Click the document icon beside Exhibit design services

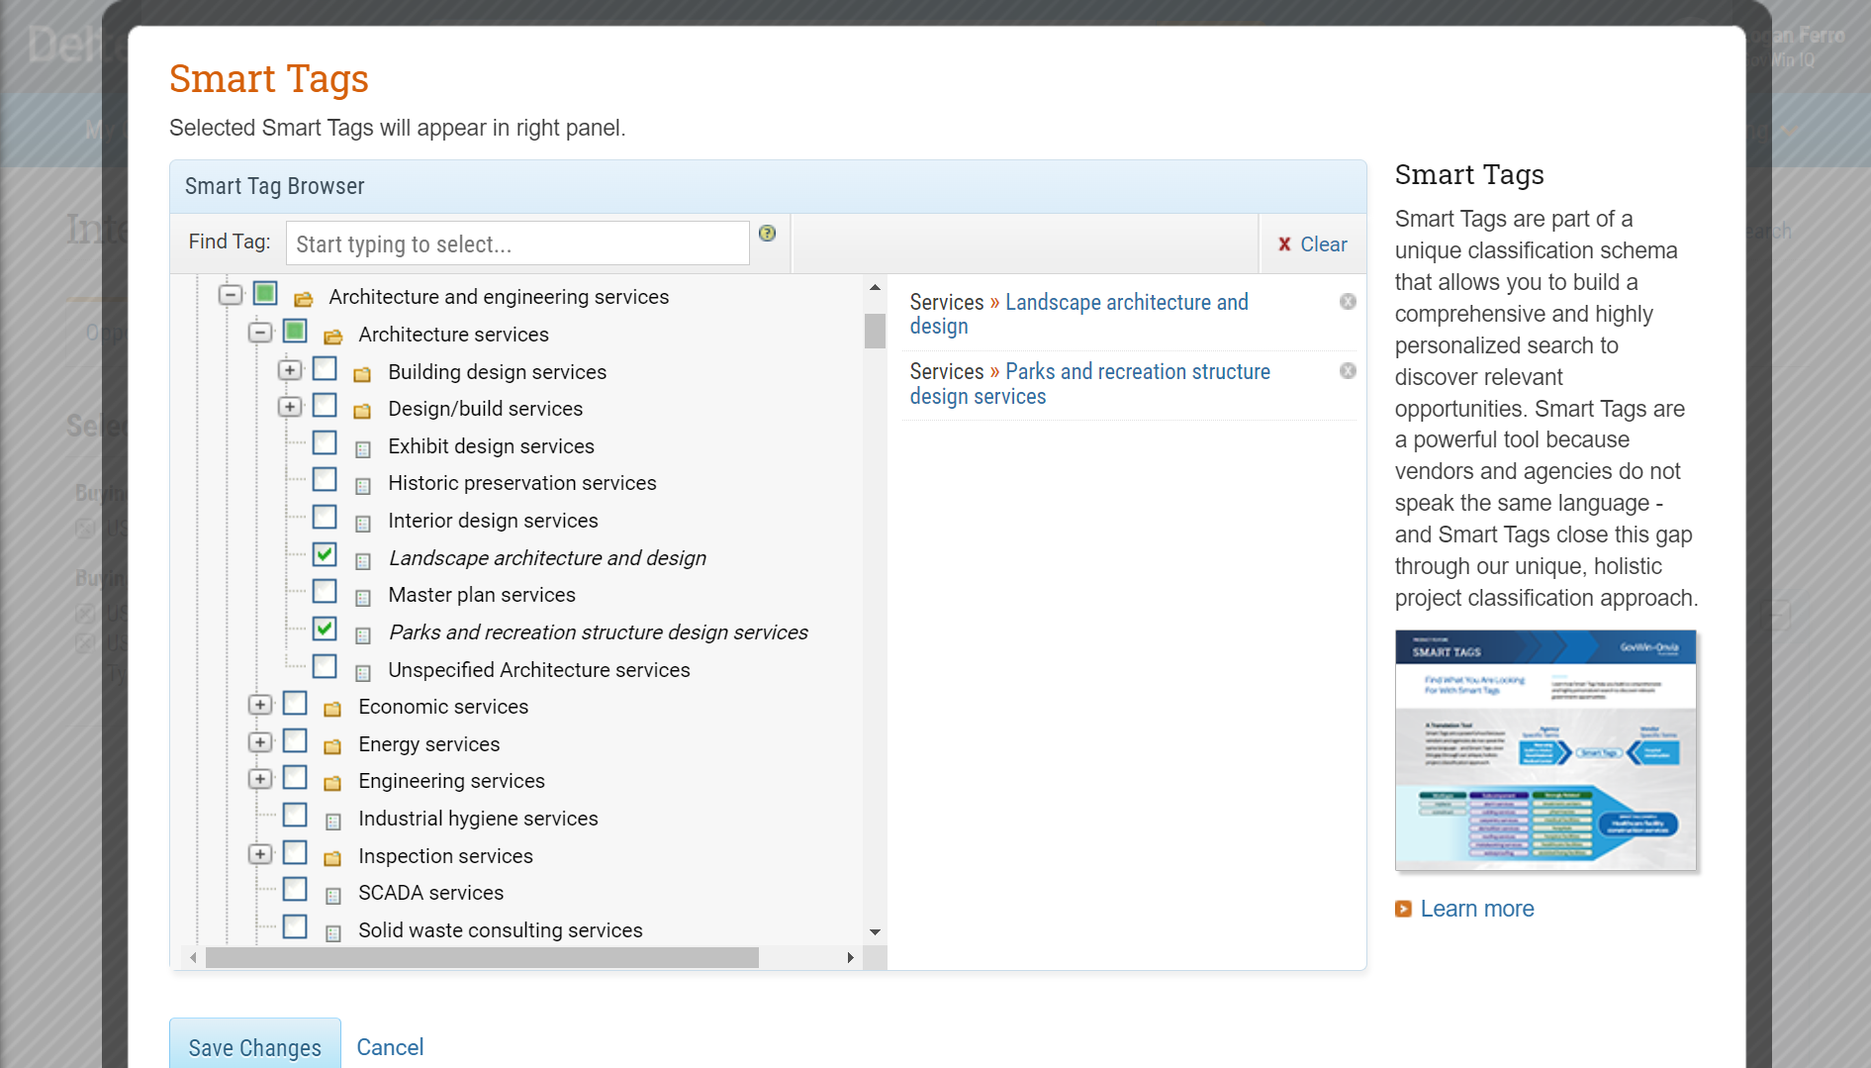coord(362,446)
